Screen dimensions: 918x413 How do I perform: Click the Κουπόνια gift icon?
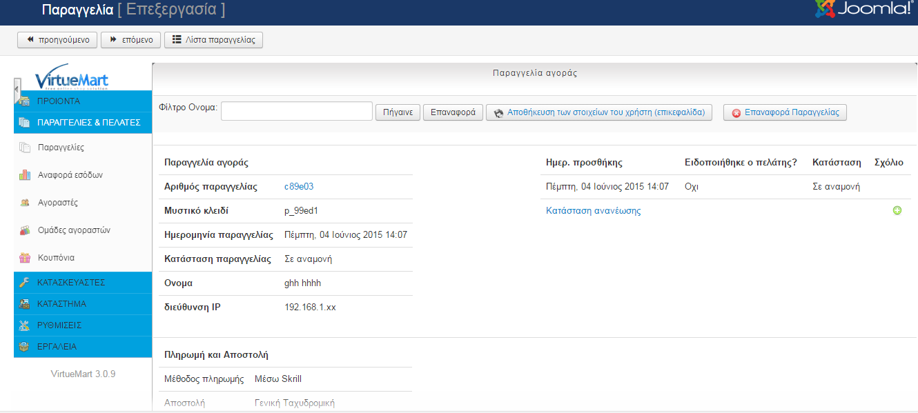pyautogui.click(x=25, y=258)
